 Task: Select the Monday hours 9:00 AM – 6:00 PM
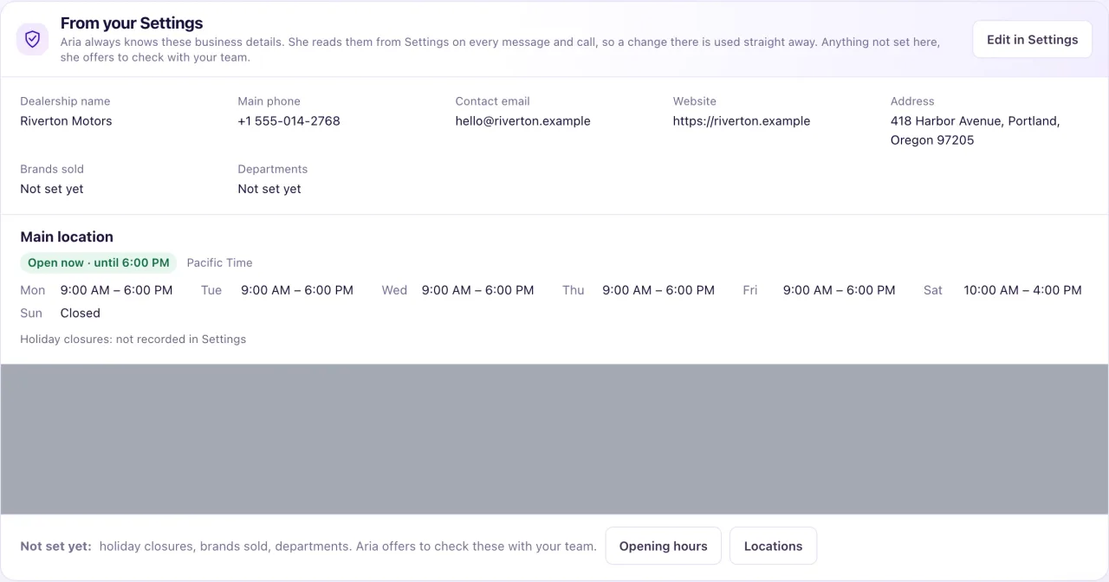coord(116,290)
